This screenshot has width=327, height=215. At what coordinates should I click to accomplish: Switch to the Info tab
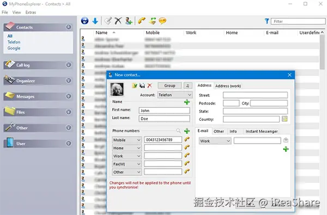233,131
